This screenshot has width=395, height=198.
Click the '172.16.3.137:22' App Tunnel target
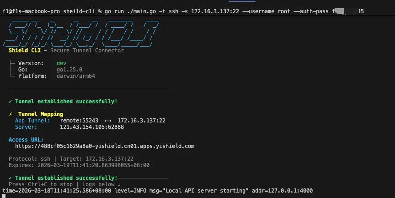click(x=141, y=121)
